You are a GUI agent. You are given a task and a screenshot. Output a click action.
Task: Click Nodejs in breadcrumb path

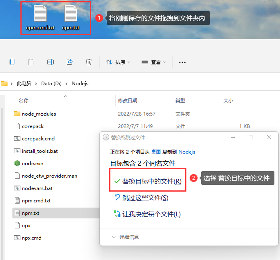[80, 83]
